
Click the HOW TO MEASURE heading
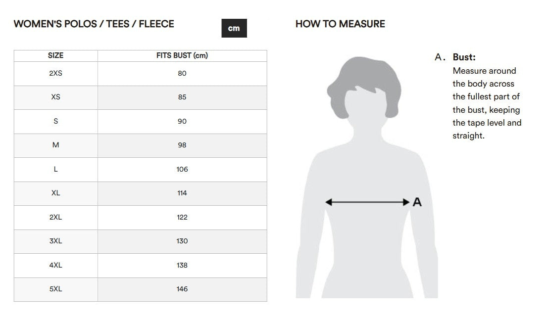340,24
